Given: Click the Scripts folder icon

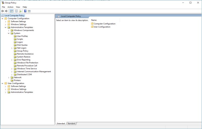Looking at the screenshot, I should click(15, 39).
